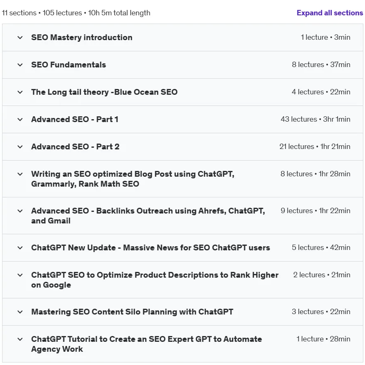Open Mastering SEO Content Silo Planning chevron
The image size is (365, 365).
click(20, 312)
